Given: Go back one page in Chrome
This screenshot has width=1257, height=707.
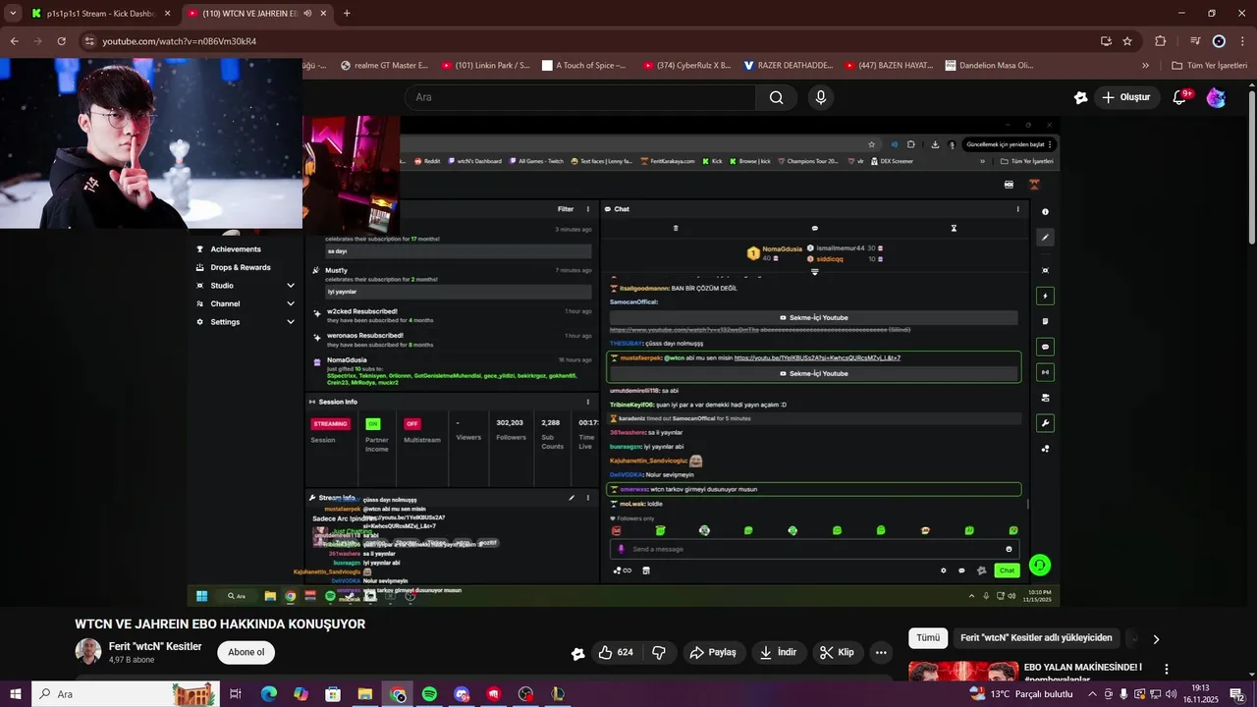Looking at the screenshot, I should [14, 41].
